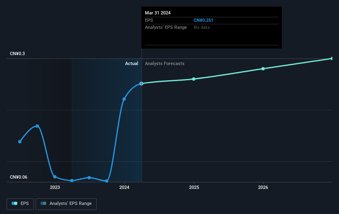
Task: Click the first EPS data point on the line
Action: click(x=20, y=142)
